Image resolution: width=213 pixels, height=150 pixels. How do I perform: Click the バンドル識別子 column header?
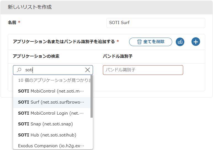pos(118,56)
